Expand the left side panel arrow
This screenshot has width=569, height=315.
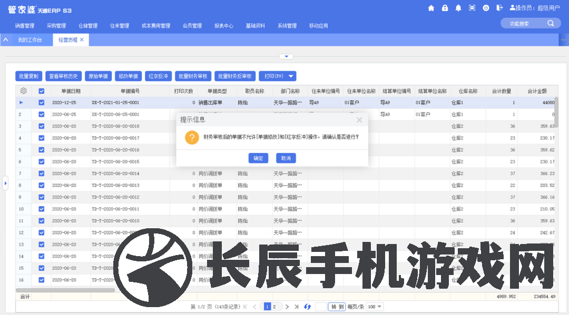[x=5, y=183]
